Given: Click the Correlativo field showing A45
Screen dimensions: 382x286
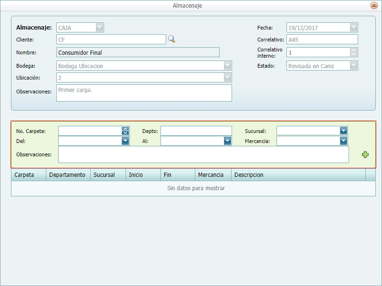Looking at the screenshot, I should pyautogui.click(x=322, y=40).
